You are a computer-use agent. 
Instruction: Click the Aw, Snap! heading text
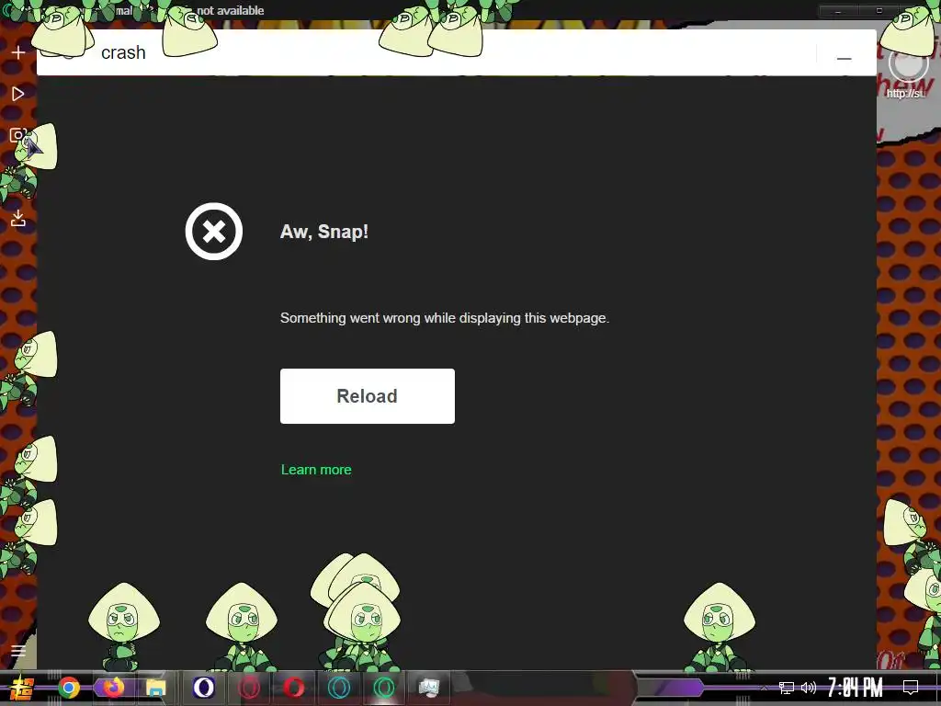pos(324,232)
